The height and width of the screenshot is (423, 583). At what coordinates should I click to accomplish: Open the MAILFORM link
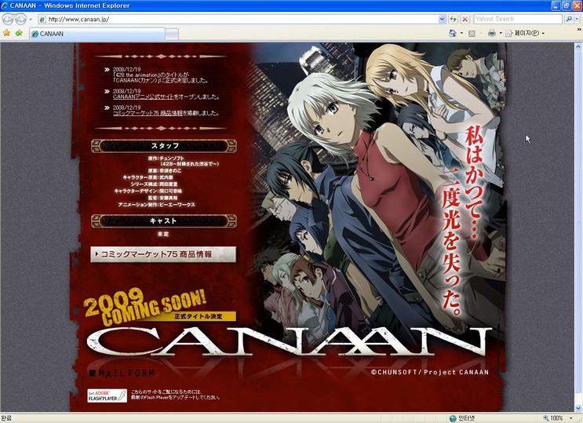click(122, 372)
